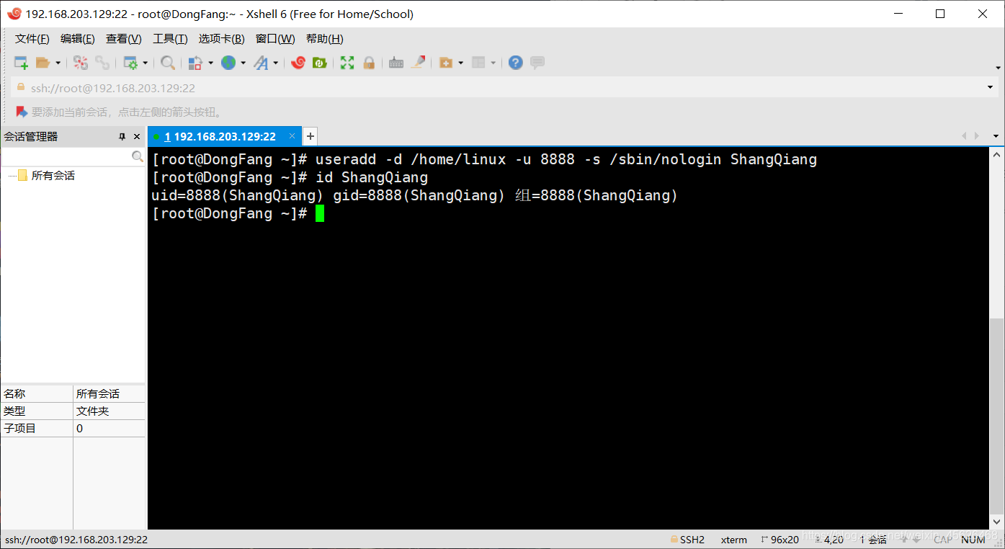Click the session manager search magnifier
Screen dimensions: 1005x549
[138, 156]
